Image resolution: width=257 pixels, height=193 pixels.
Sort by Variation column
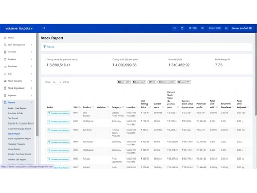click(x=103, y=107)
